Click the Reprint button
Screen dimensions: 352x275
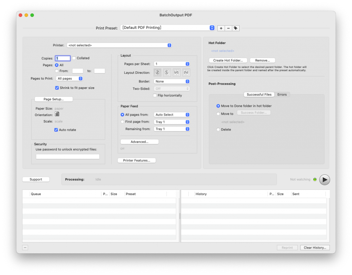pos(287,248)
